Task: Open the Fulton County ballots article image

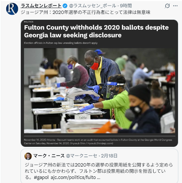Action: [x=99, y=83]
